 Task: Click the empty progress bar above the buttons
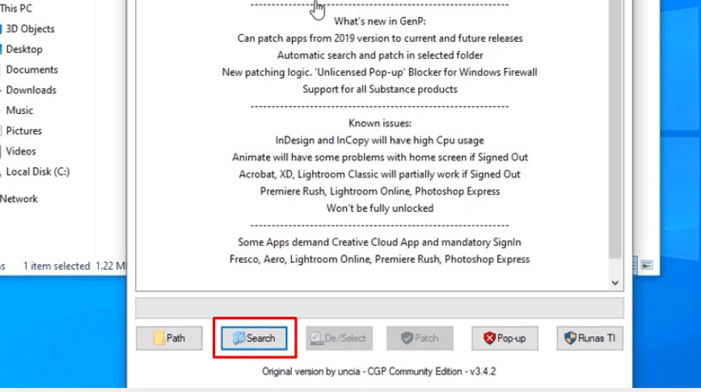point(379,308)
